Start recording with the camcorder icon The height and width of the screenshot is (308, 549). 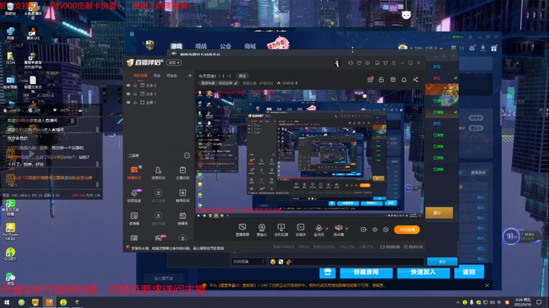point(364,229)
